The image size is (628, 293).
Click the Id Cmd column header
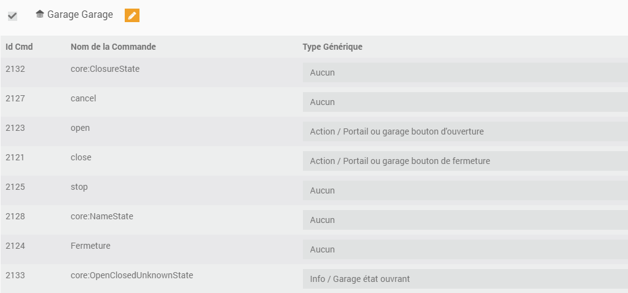(x=19, y=47)
